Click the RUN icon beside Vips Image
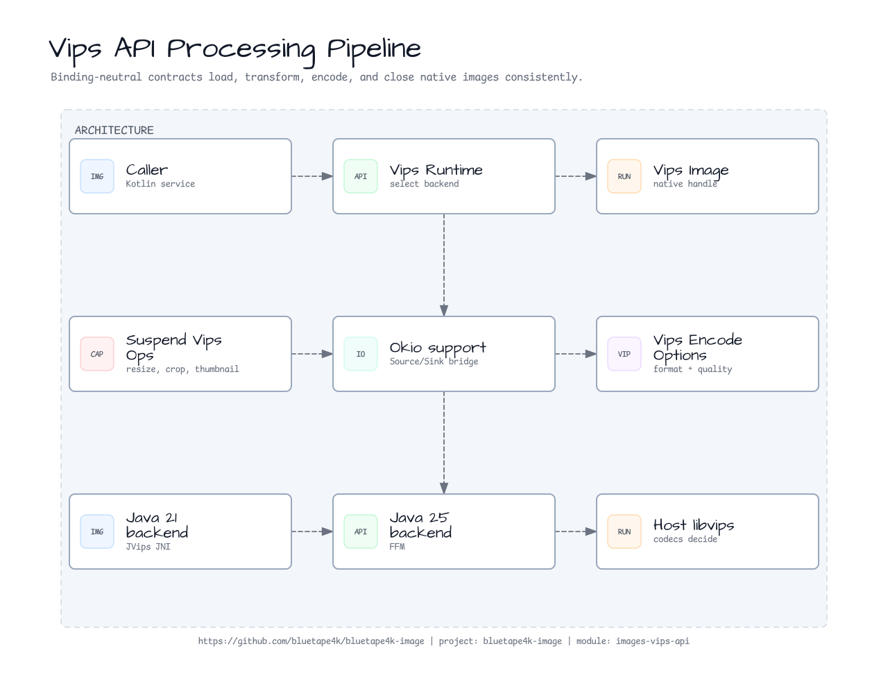The width and height of the screenshot is (888, 680). (624, 176)
